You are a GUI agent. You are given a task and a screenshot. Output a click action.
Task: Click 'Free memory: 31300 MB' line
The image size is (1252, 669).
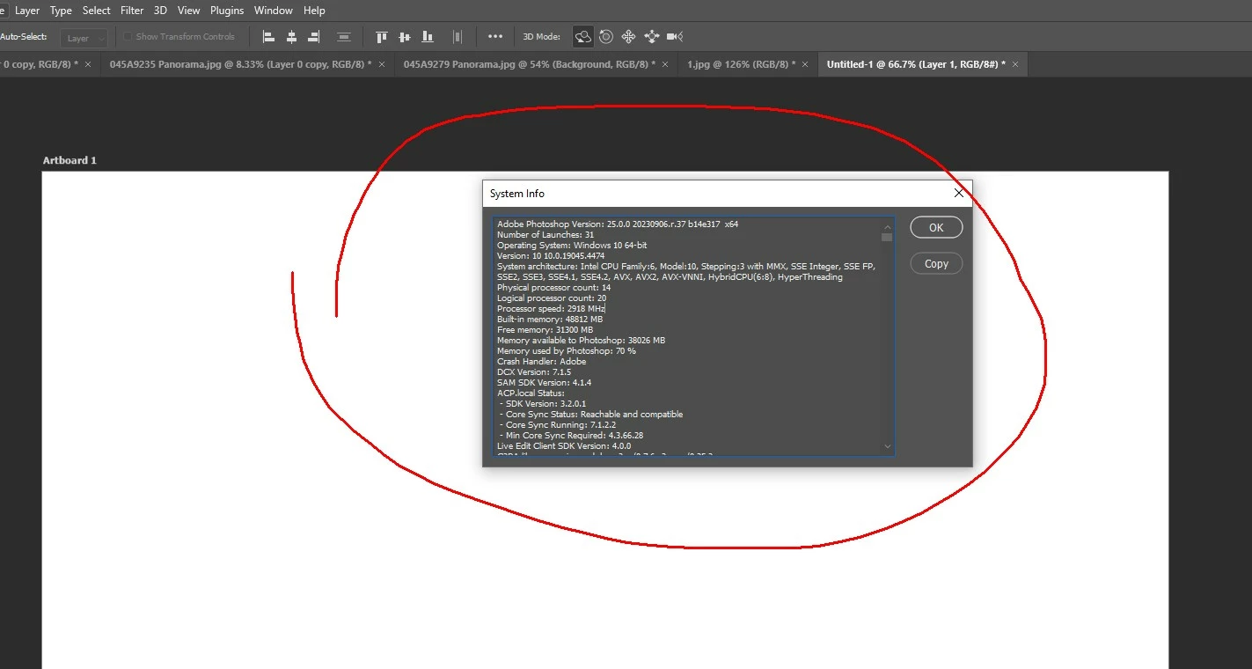point(545,330)
